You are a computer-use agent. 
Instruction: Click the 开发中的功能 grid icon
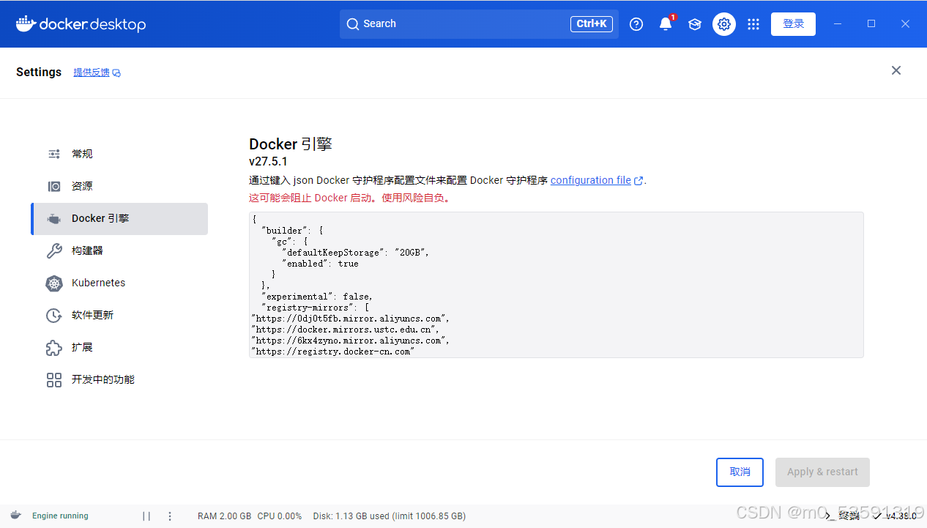pos(54,380)
